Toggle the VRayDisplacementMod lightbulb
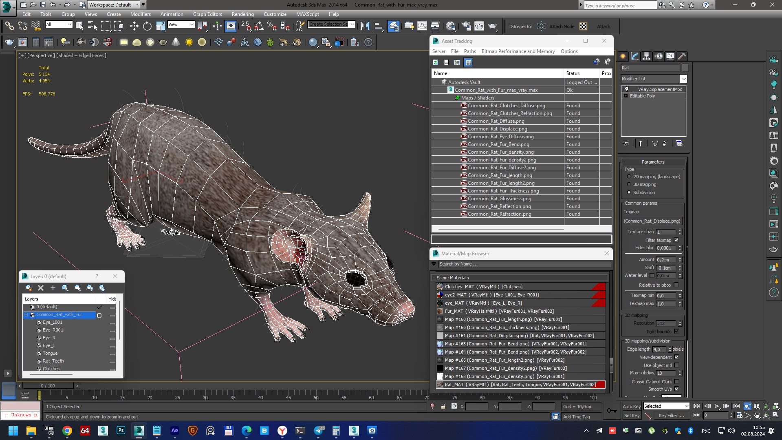This screenshot has height=440, width=782. click(627, 89)
